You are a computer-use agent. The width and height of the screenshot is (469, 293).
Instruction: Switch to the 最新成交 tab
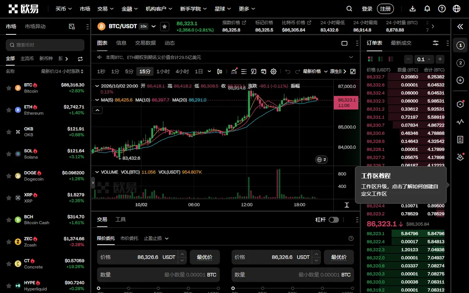click(x=401, y=43)
